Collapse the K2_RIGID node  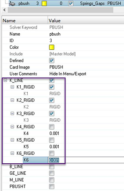[x=12, y=100]
